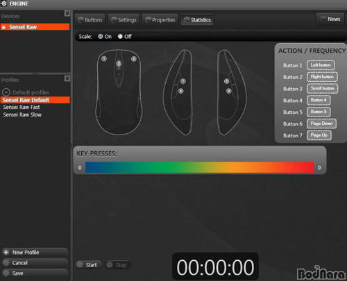The image size is (347, 281).
Task: Click scroll wheel marker 3 on mouse diagram
Action: click(x=119, y=64)
